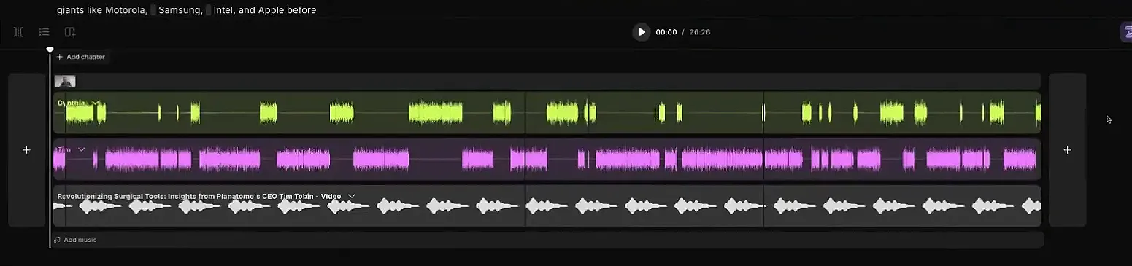Select the Revolutionizing Surgical Tools track title
This screenshot has width=1132, height=266.
(199, 196)
